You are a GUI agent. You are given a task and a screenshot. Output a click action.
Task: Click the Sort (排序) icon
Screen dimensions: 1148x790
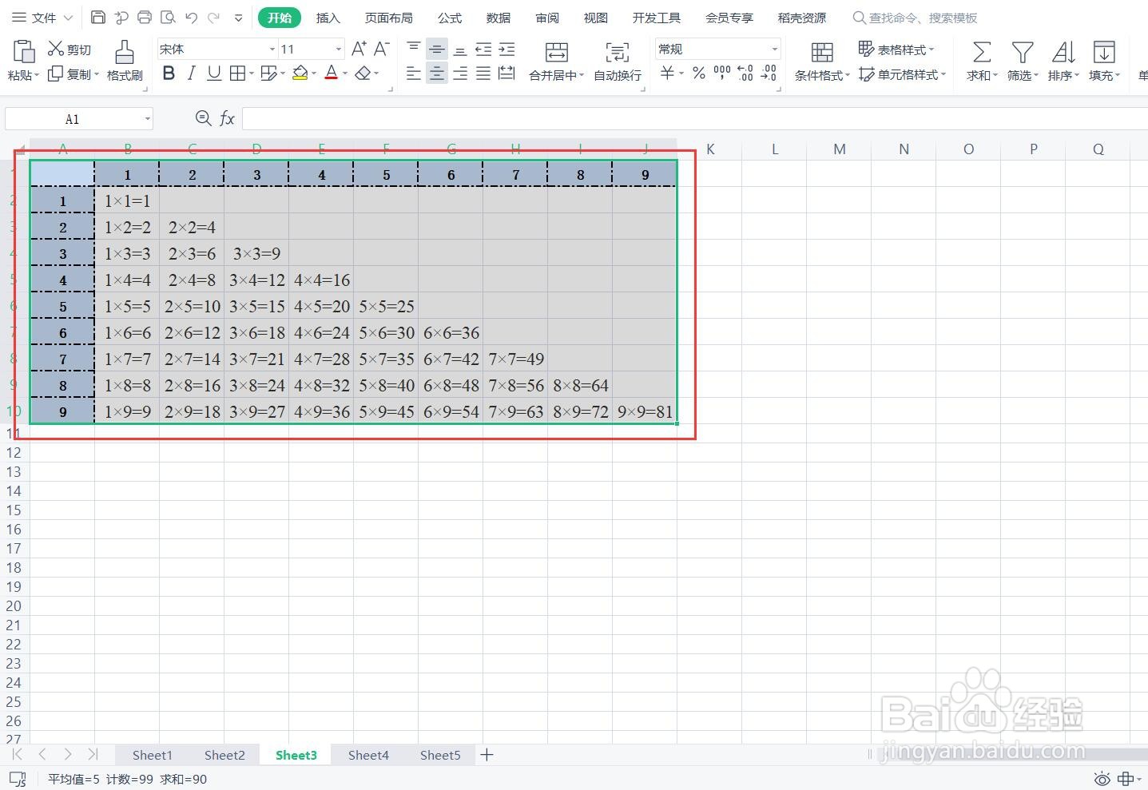pyautogui.click(x=1063, y=53)
